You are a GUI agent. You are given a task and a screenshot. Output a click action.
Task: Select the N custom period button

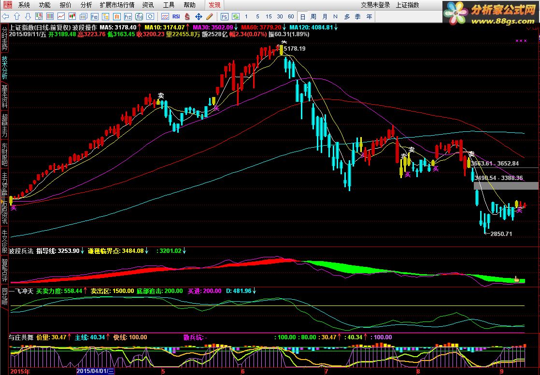pyautogui.click(x=335, y=16)
